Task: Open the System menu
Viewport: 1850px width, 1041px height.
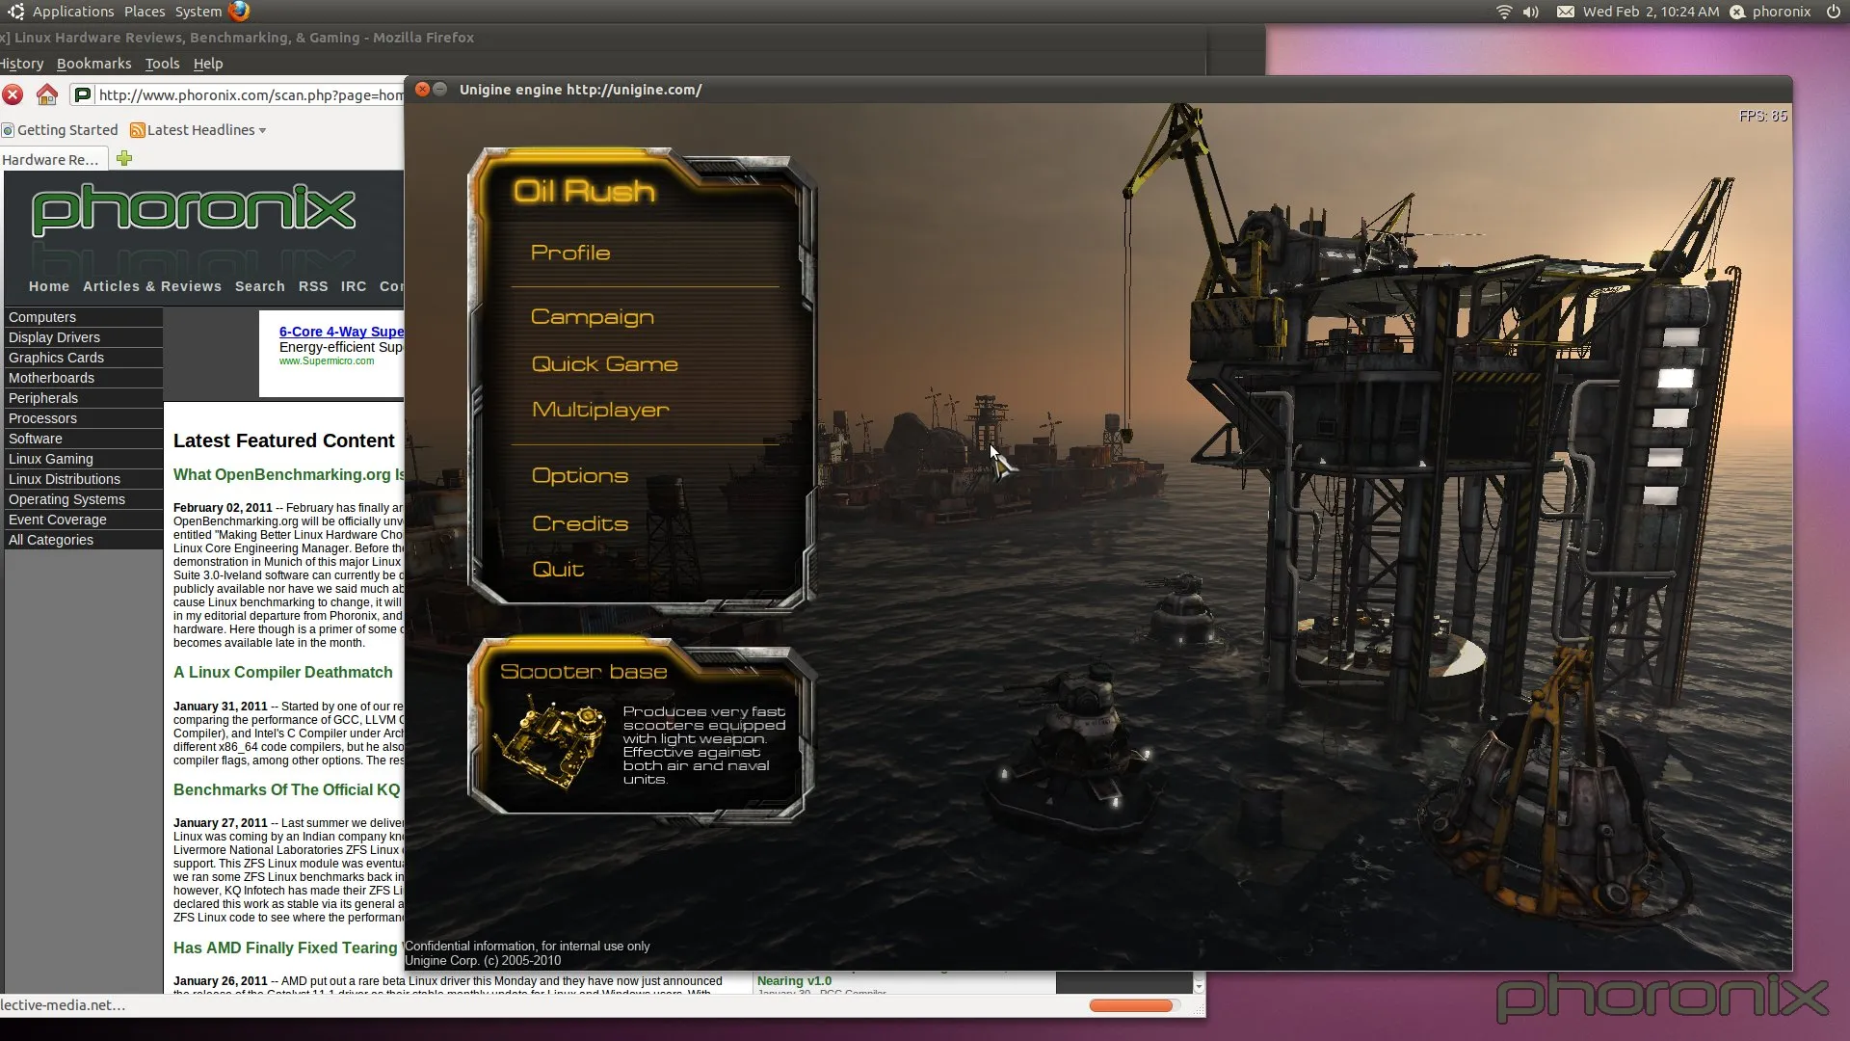Action: [x=198, y=12]
